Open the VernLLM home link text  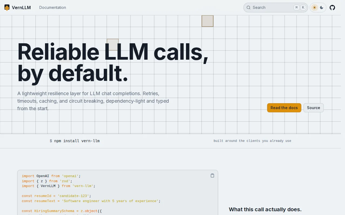point(21,8)
